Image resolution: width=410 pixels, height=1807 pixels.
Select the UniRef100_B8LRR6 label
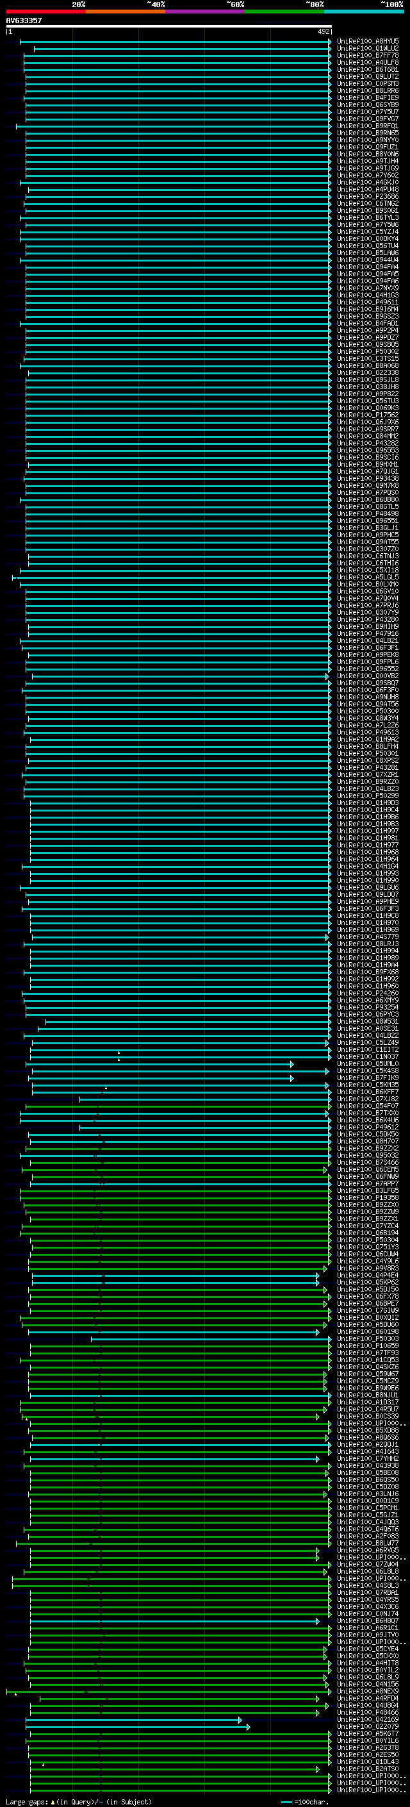[368, 90]
